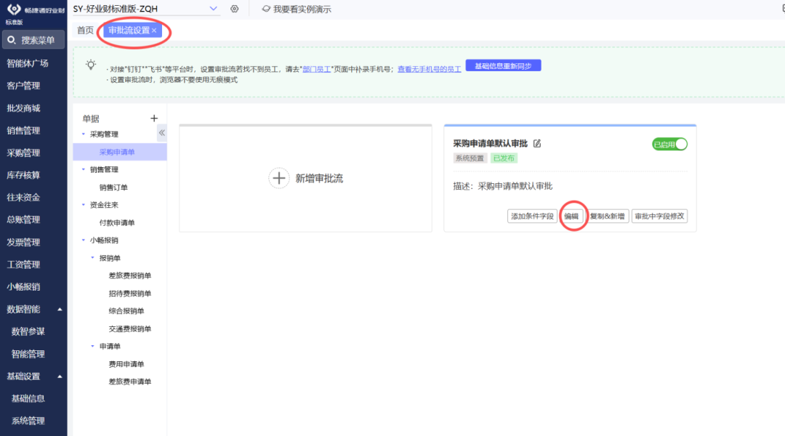Click the 基础信息重新同步 button
The height and width of the screenshot is (436, 785).
click(503, 66)
